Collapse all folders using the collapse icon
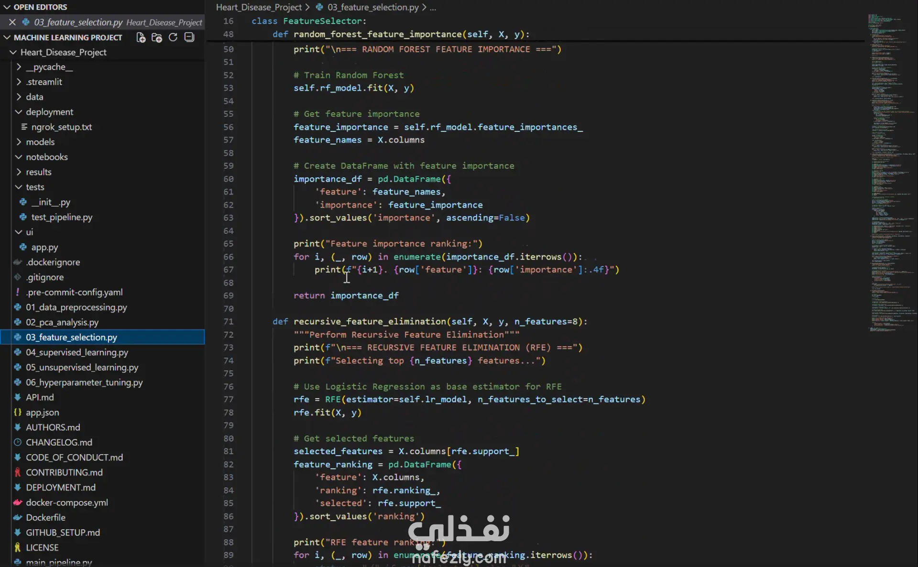This screenshot has width=918, height=567. pos(189,37)
